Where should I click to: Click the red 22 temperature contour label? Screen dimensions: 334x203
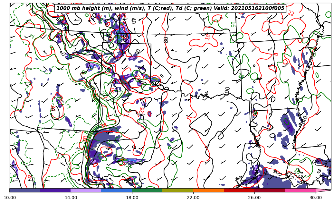tap(291, 13)
